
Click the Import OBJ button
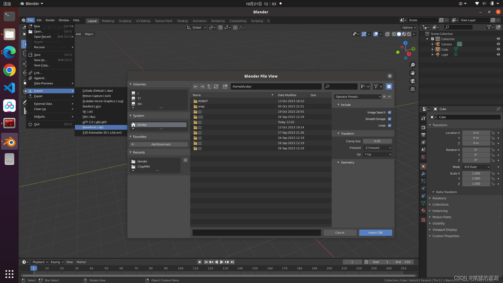click(x=375, y=233)
